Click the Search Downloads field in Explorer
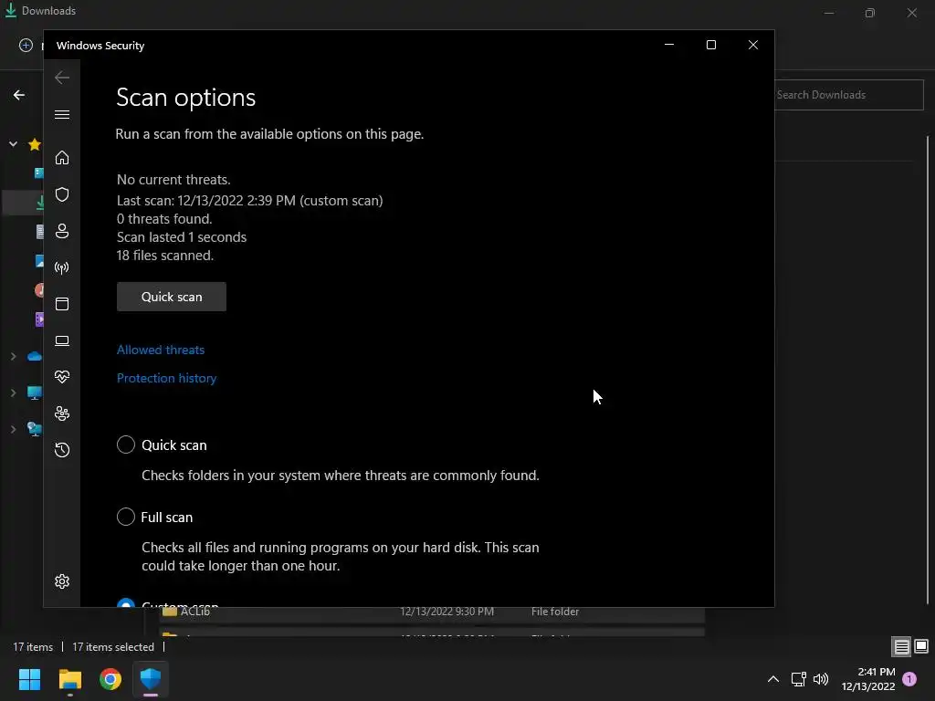Image resolution: width=935 pixels, height=701 pixels. pos(849,95)
